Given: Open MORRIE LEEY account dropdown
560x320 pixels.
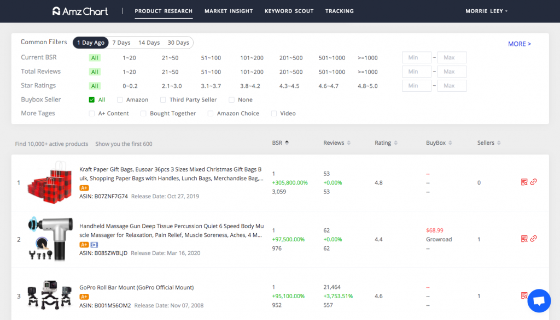Looking at the screenshot, I should [486, 11].
